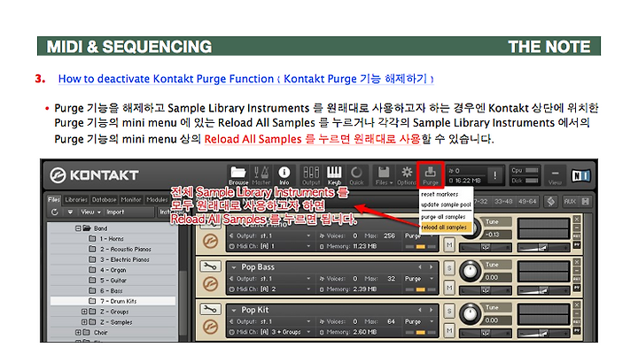The width and height of the screenshot is (638, 347).
Task: Switch to the Libraries tab
Action: click(x=76, y=199)
